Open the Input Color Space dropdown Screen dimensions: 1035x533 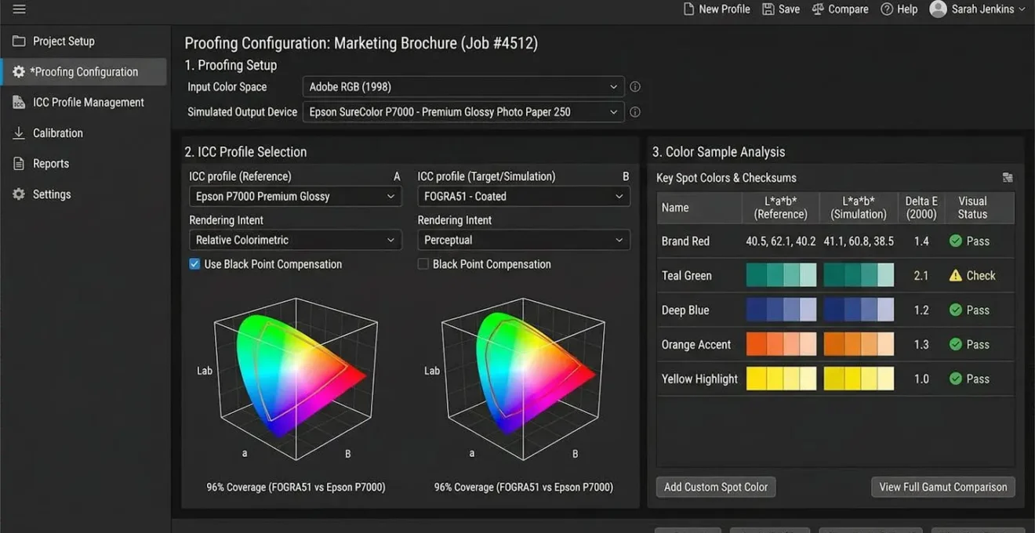point(463,87)
